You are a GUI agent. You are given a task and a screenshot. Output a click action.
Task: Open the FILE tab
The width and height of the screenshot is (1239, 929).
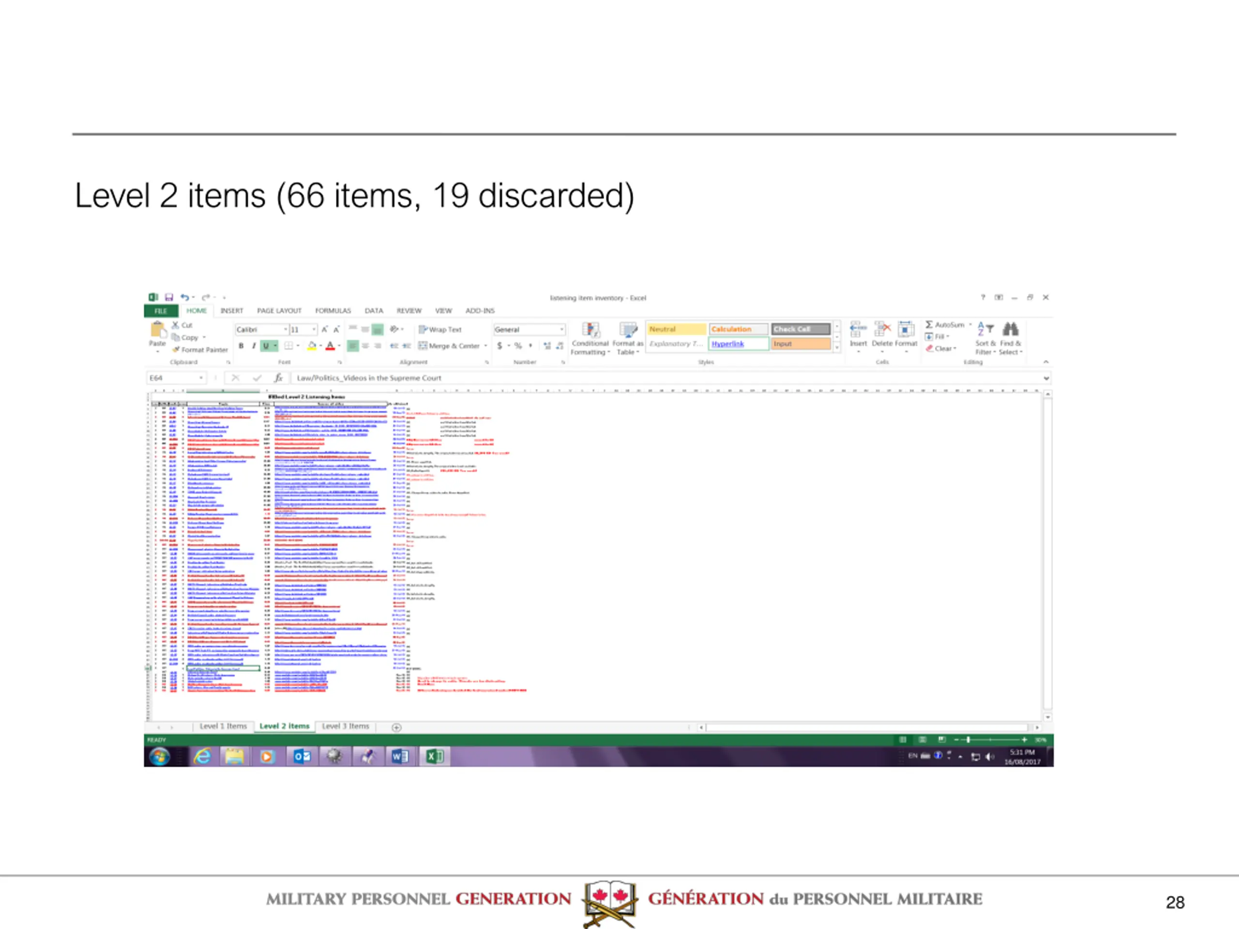tap(161, 311)
